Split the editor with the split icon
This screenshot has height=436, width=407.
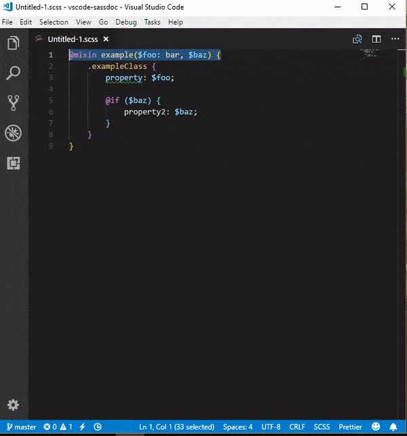pos(376,39)
